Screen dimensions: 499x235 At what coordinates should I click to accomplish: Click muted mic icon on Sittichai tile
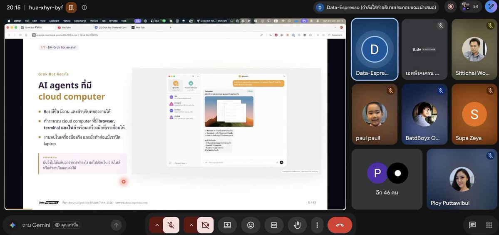[490, 26]
